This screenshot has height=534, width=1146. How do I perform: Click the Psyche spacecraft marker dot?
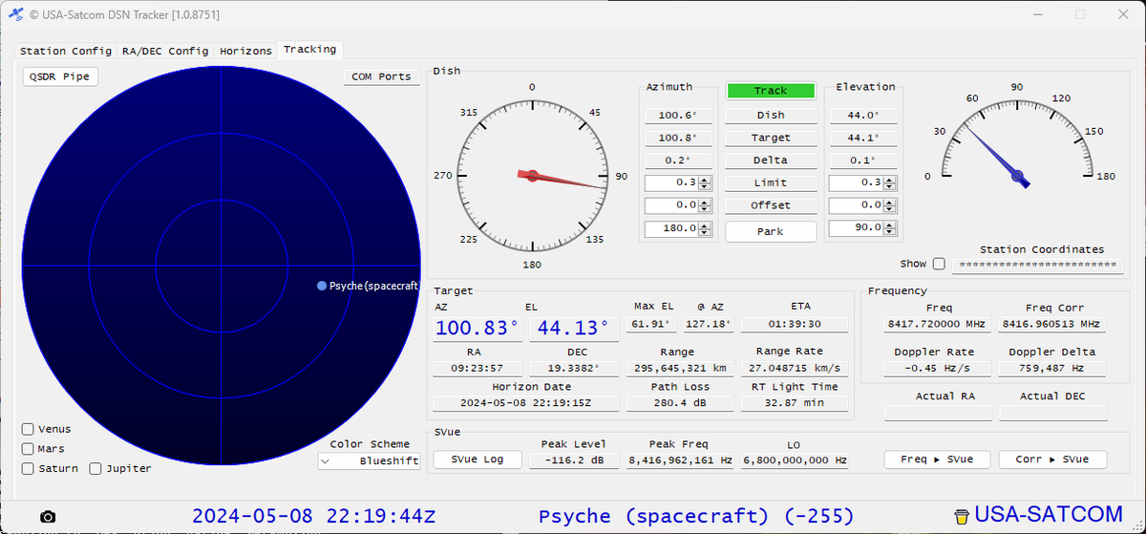(x=322, y=286)
